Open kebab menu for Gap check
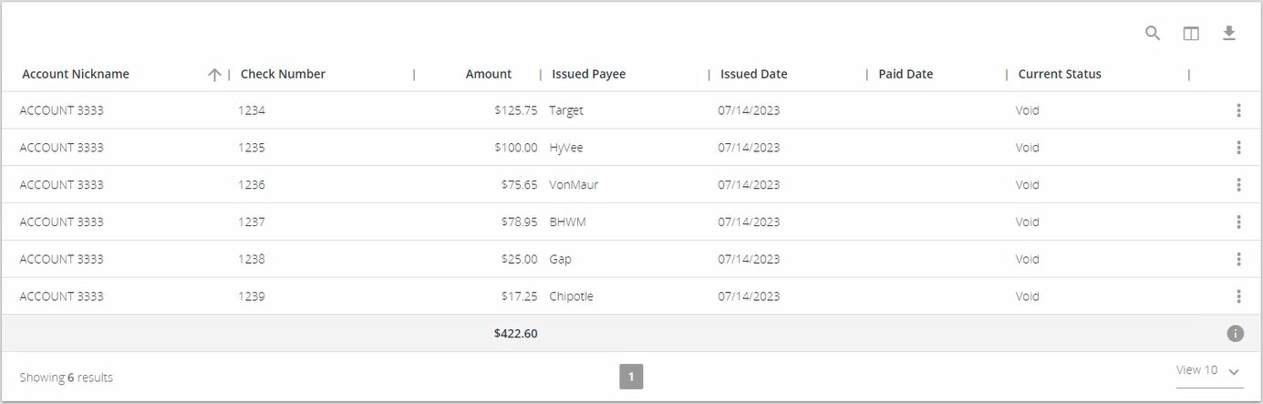This screenshot has height=404, width=1263. click(x=1238, y=259)
